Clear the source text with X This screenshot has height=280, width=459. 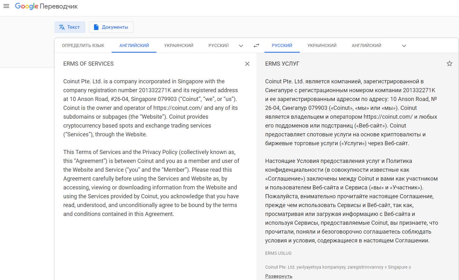[x=247, y=64]
